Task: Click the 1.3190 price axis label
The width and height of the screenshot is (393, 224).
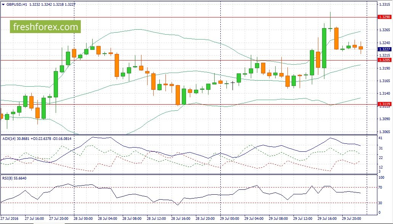Action: coord(384,68)
